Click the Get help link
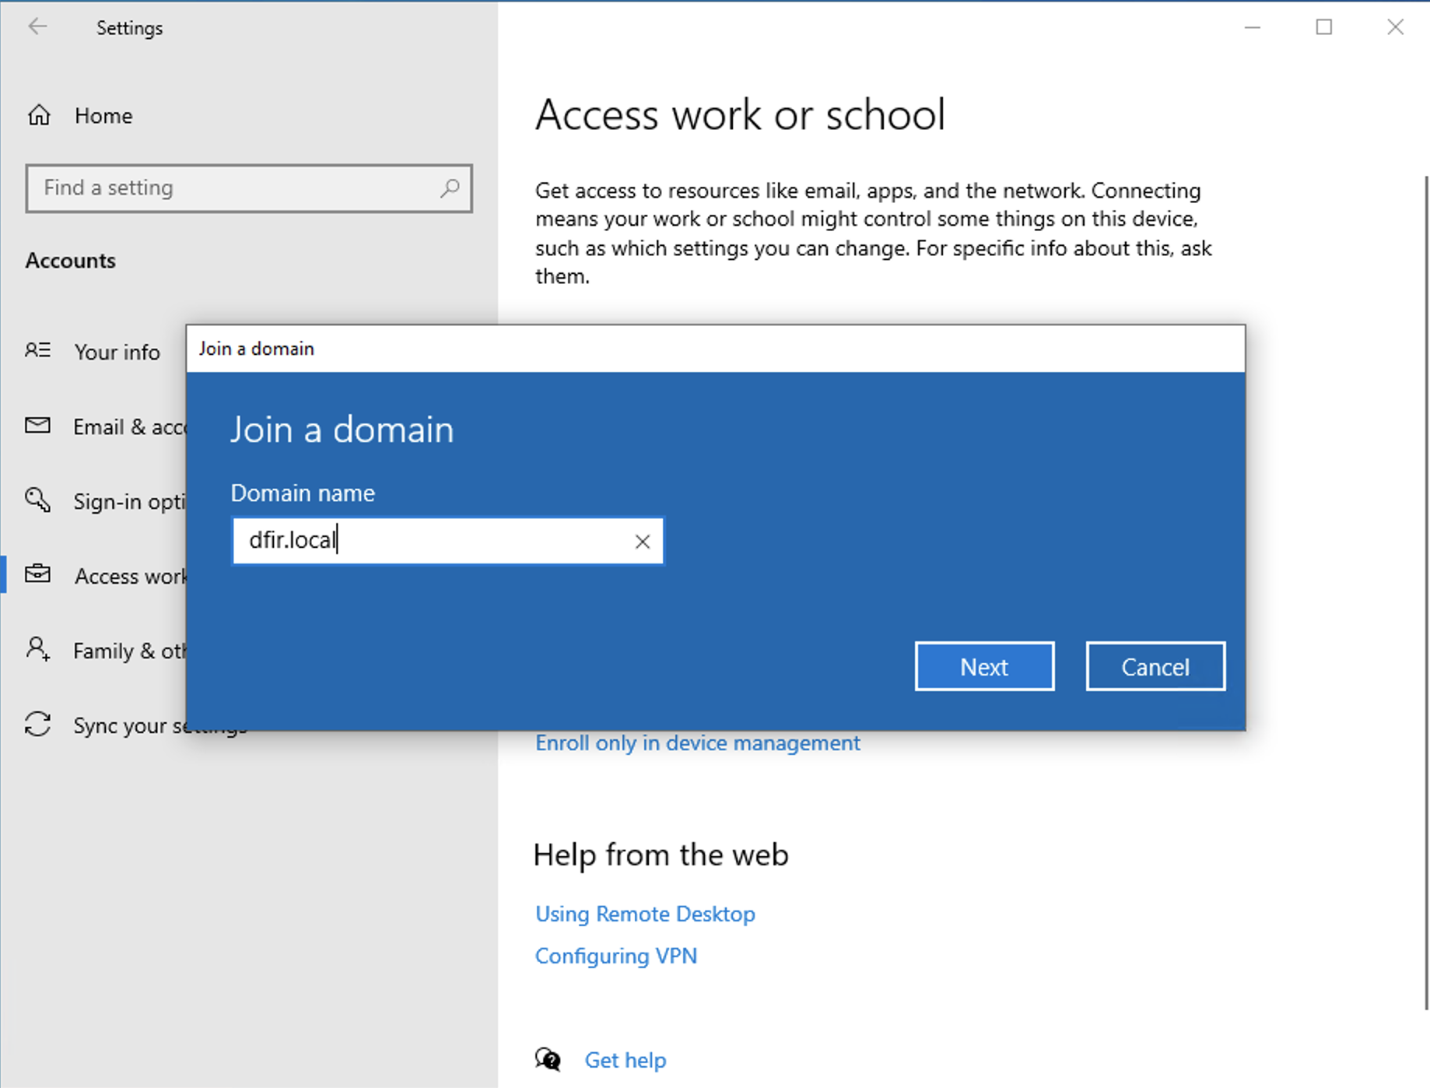The height and width of the screenshot is (1088, 1430). pos(625,1060)
